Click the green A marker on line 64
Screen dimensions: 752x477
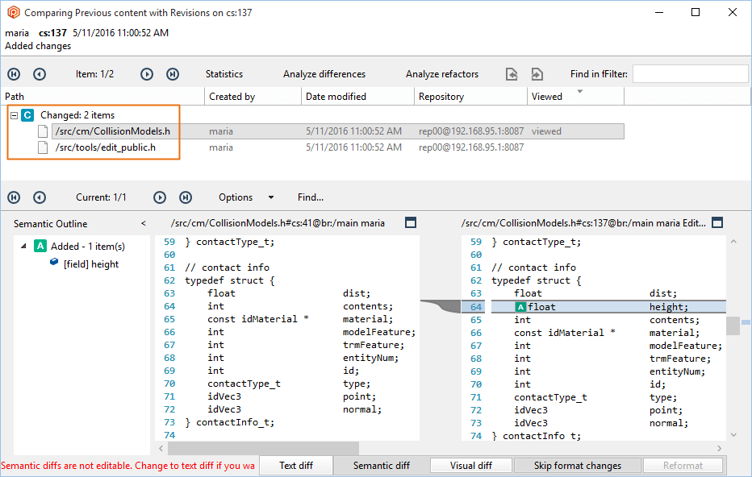520,307
